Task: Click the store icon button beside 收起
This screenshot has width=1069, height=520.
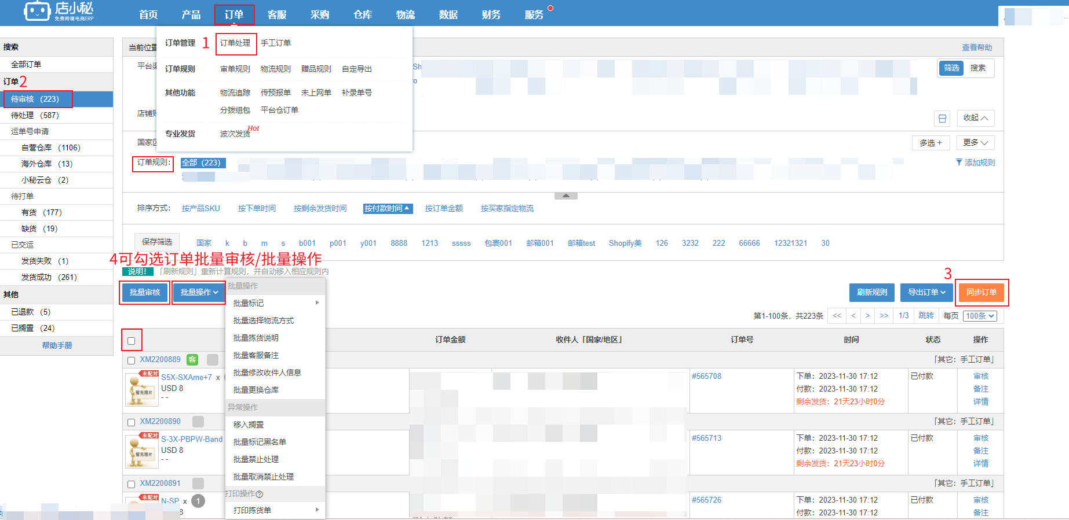Action: point(942,119)
